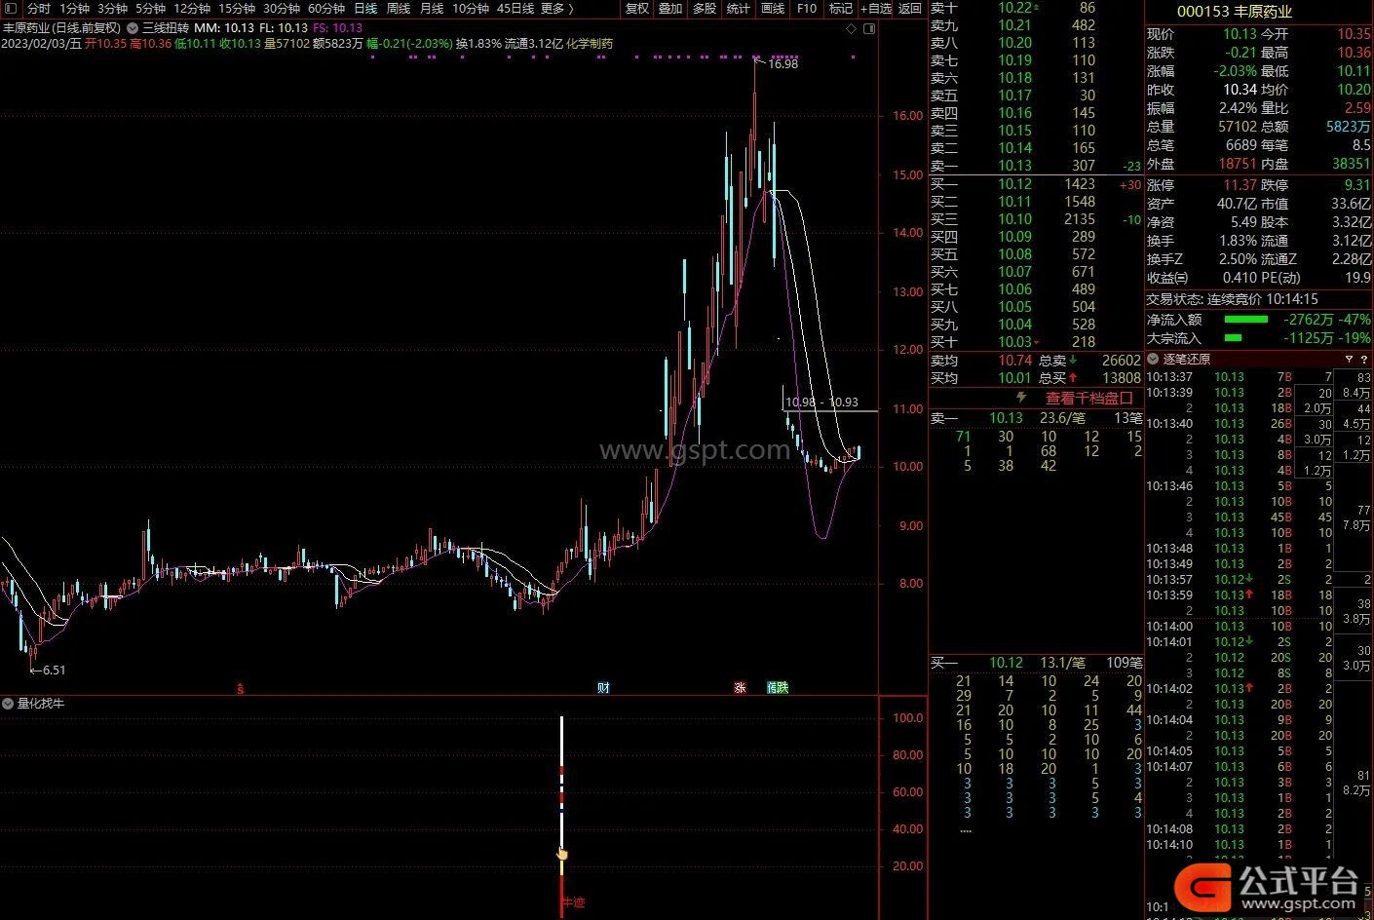Select the 15分钟 period tab
Viewport: 1374px width, 920px height.
(236, 8)
